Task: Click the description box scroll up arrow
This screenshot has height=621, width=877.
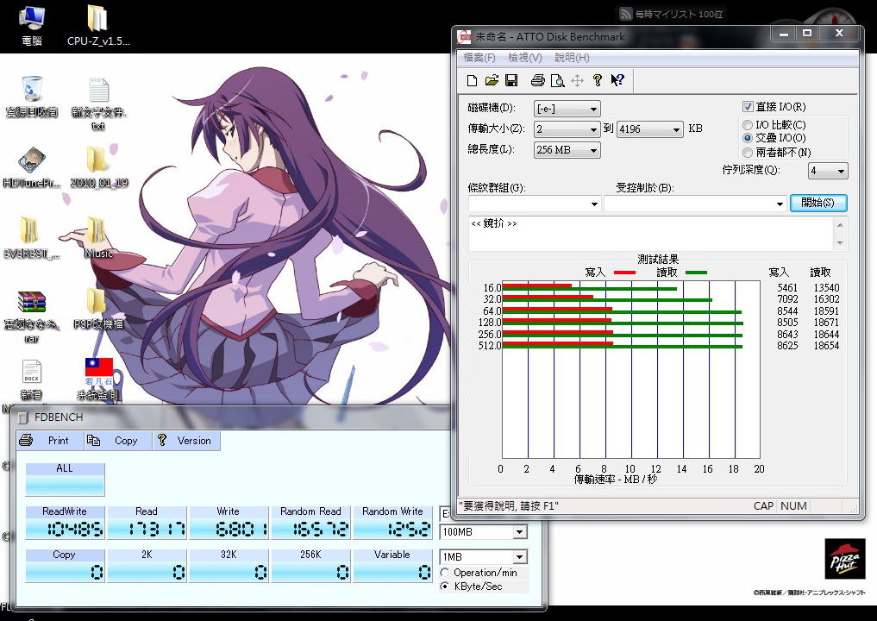Action: pyautogui.click(x=840, y=225)
